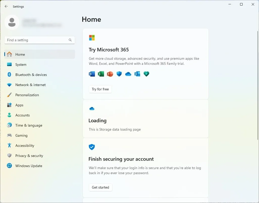Go to Network & internet settings

tap(31, 85)
